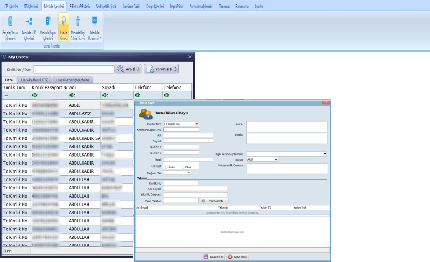Open Medula Rapor İşlemleri

48,28
